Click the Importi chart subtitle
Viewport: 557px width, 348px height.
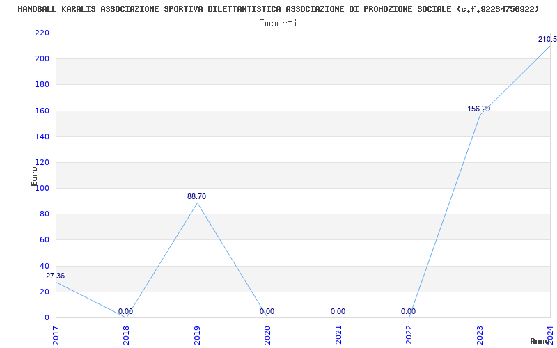pyautogui.click(x=278, y=24)
